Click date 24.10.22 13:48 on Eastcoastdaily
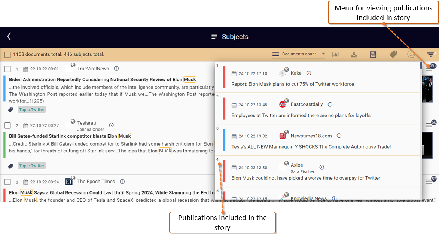Image resolution: width=439 pixels, height=234 pixels. [253, 105]
